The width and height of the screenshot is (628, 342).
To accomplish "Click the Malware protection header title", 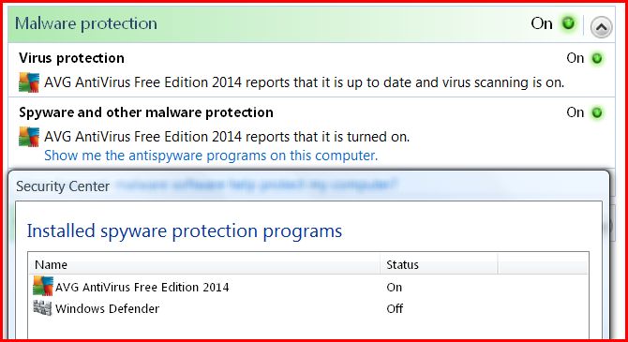I will point(86,23).
